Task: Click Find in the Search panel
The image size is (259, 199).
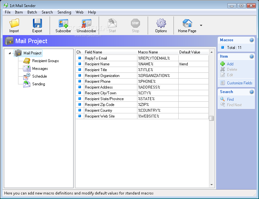Action: click(x=230, y=99)
